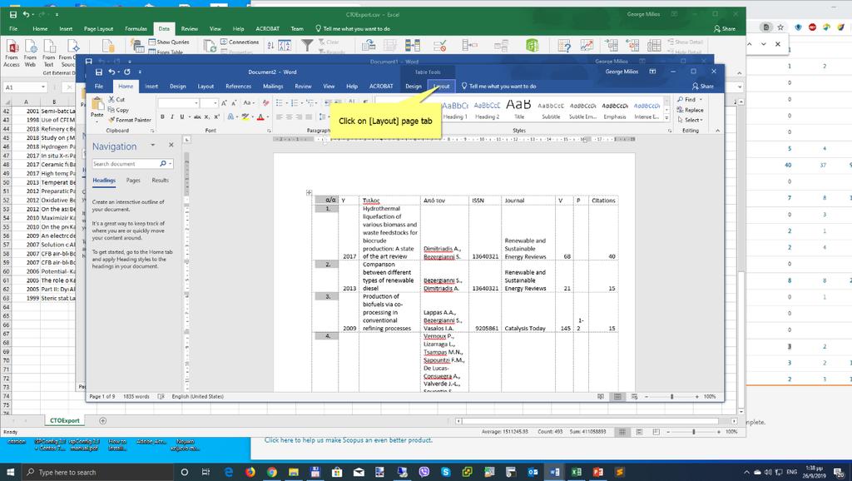Image resolution: width=852 pixels, height=481 pixels.
Task: Open Navigation pane options arrow
Action: pyautogui.click(x=153, y=145)
